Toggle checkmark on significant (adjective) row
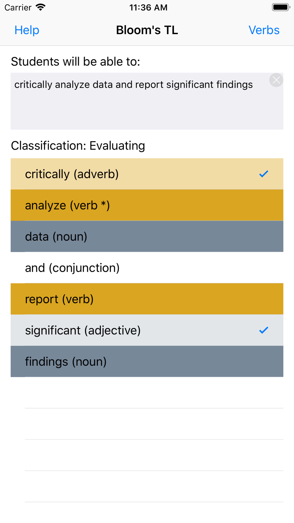 (264, 330)
